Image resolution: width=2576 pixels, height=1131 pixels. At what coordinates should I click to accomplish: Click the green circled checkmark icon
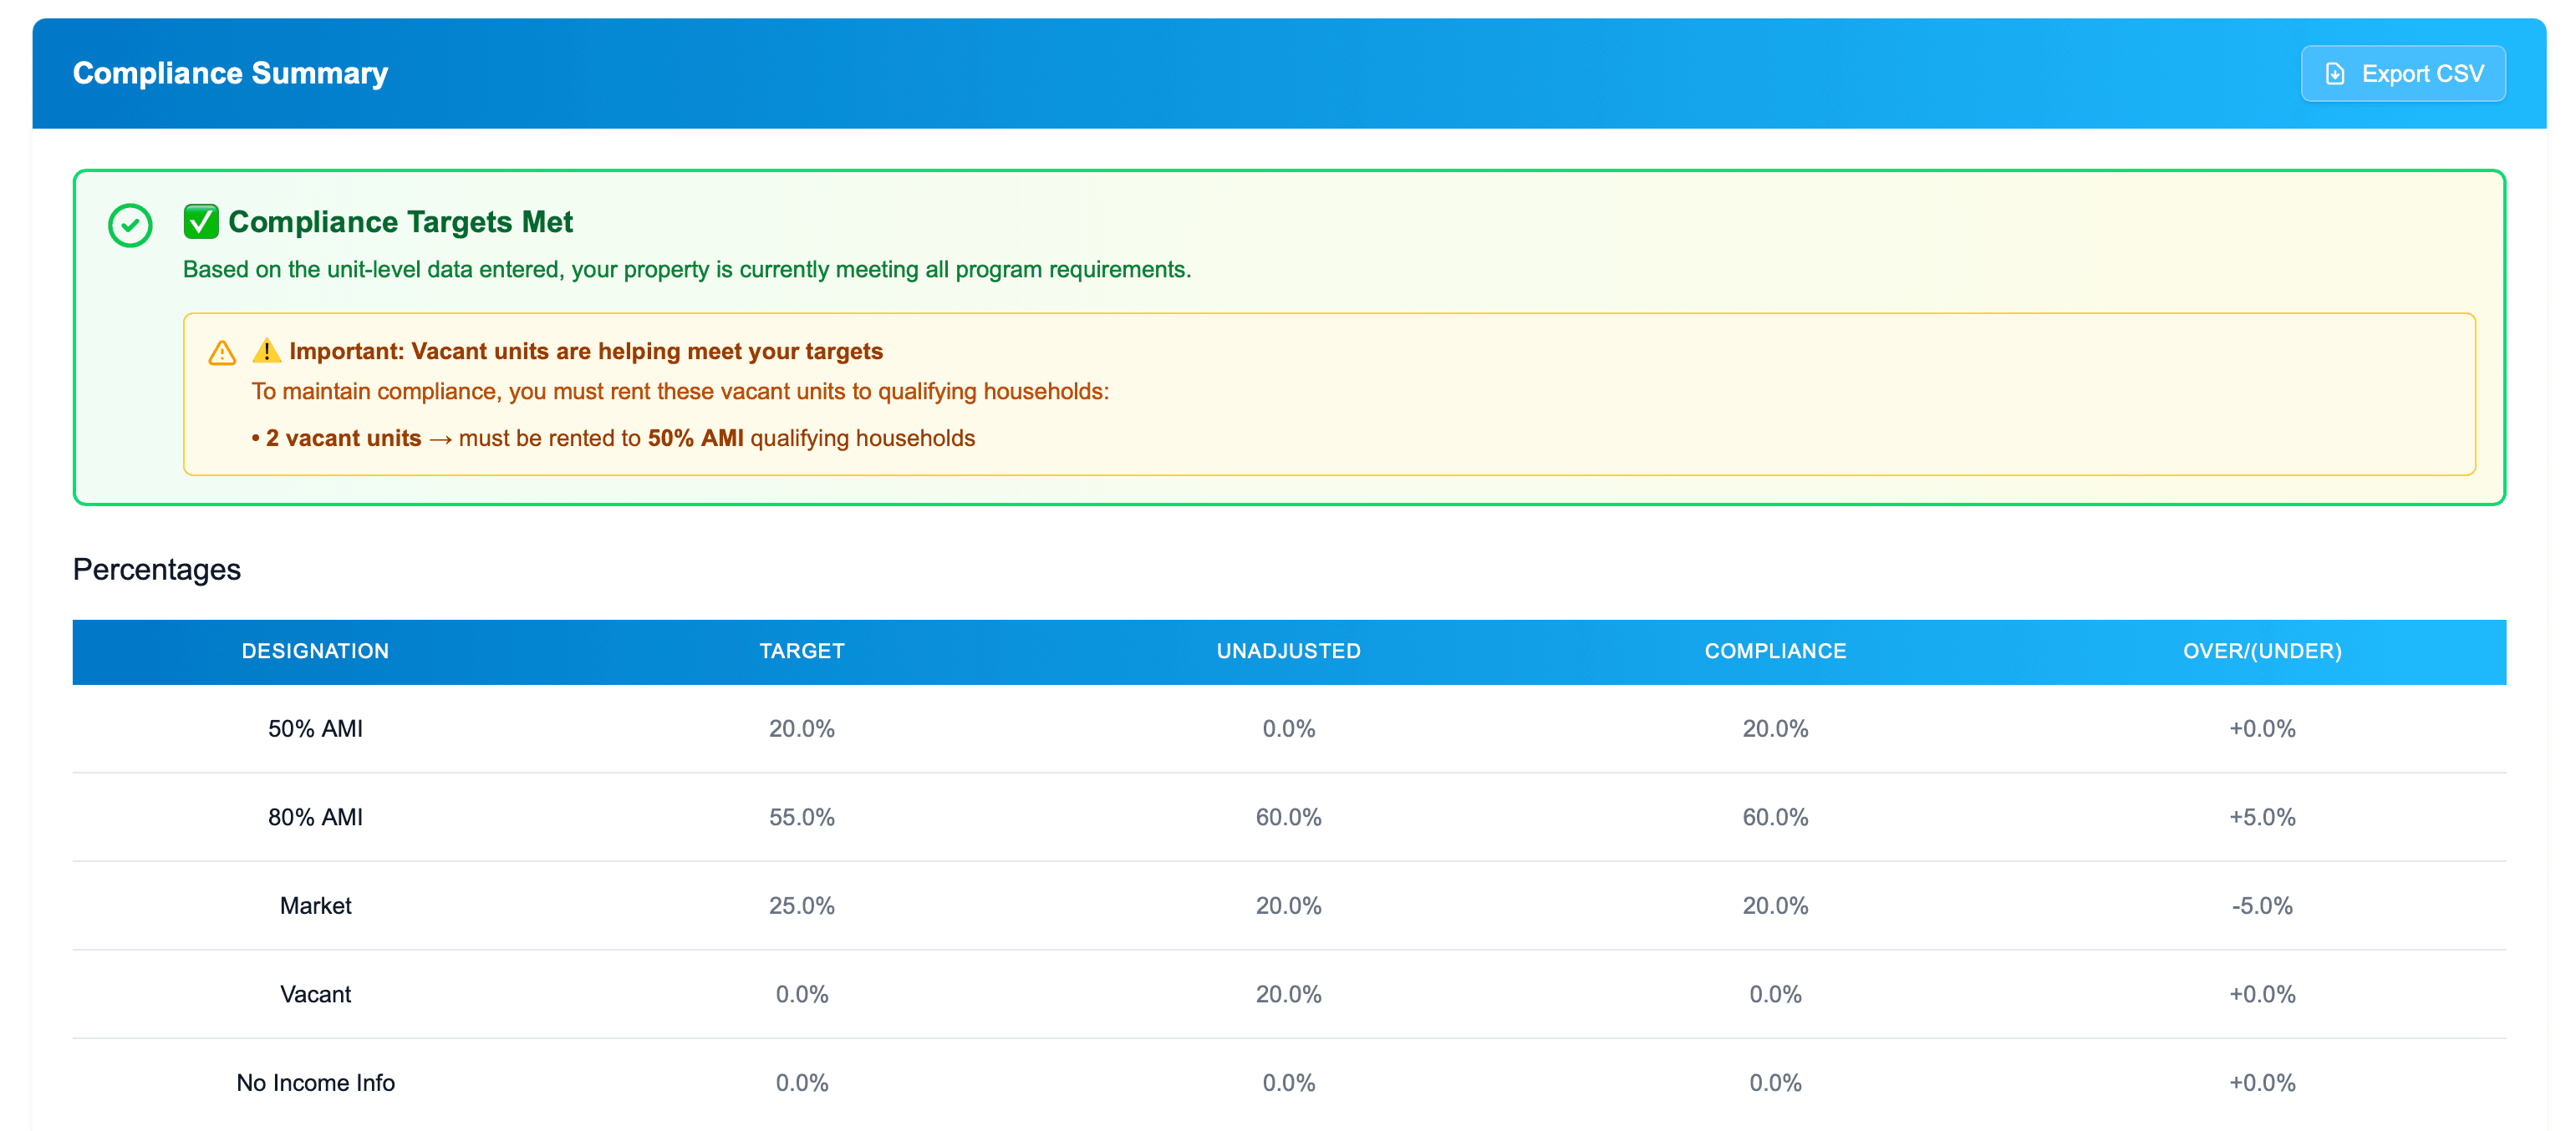(x=130, y=226)
